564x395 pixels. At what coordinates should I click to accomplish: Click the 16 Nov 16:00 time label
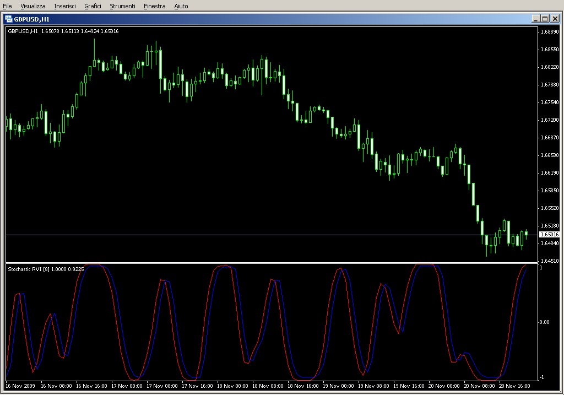point(91,386)
